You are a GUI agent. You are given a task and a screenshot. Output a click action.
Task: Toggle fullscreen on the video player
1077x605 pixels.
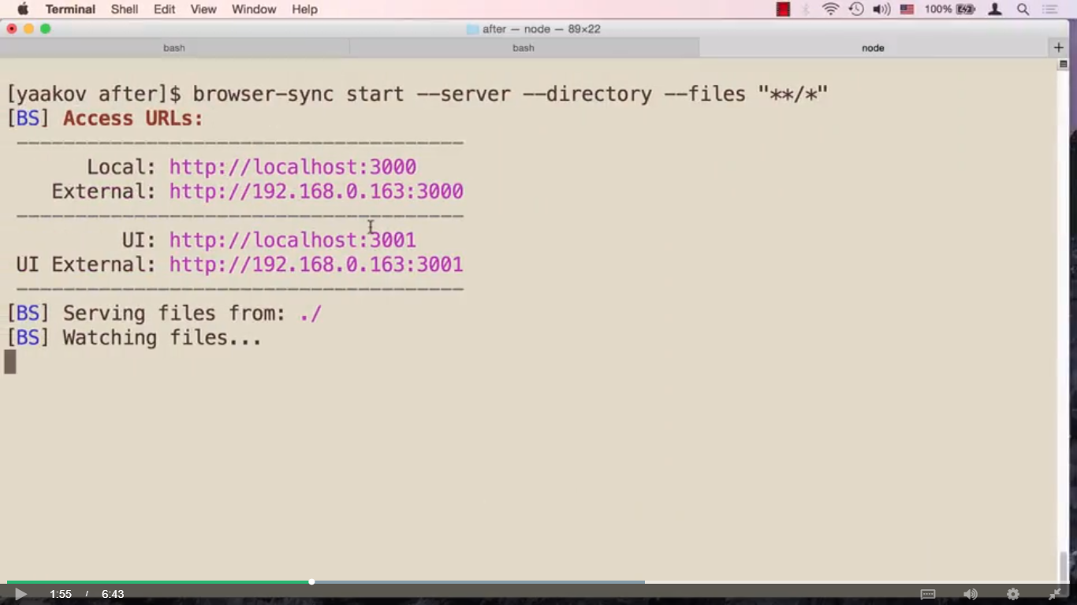pos(1054,594)
